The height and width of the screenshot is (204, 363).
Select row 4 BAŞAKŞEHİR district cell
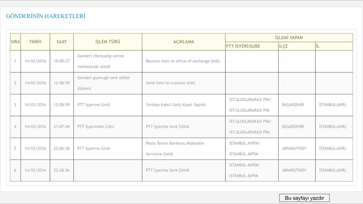coord(297,126)
